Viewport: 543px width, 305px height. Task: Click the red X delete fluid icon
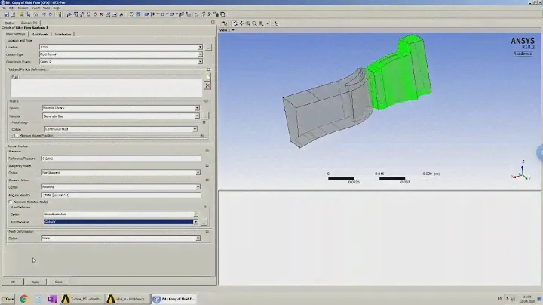[207, 86]
